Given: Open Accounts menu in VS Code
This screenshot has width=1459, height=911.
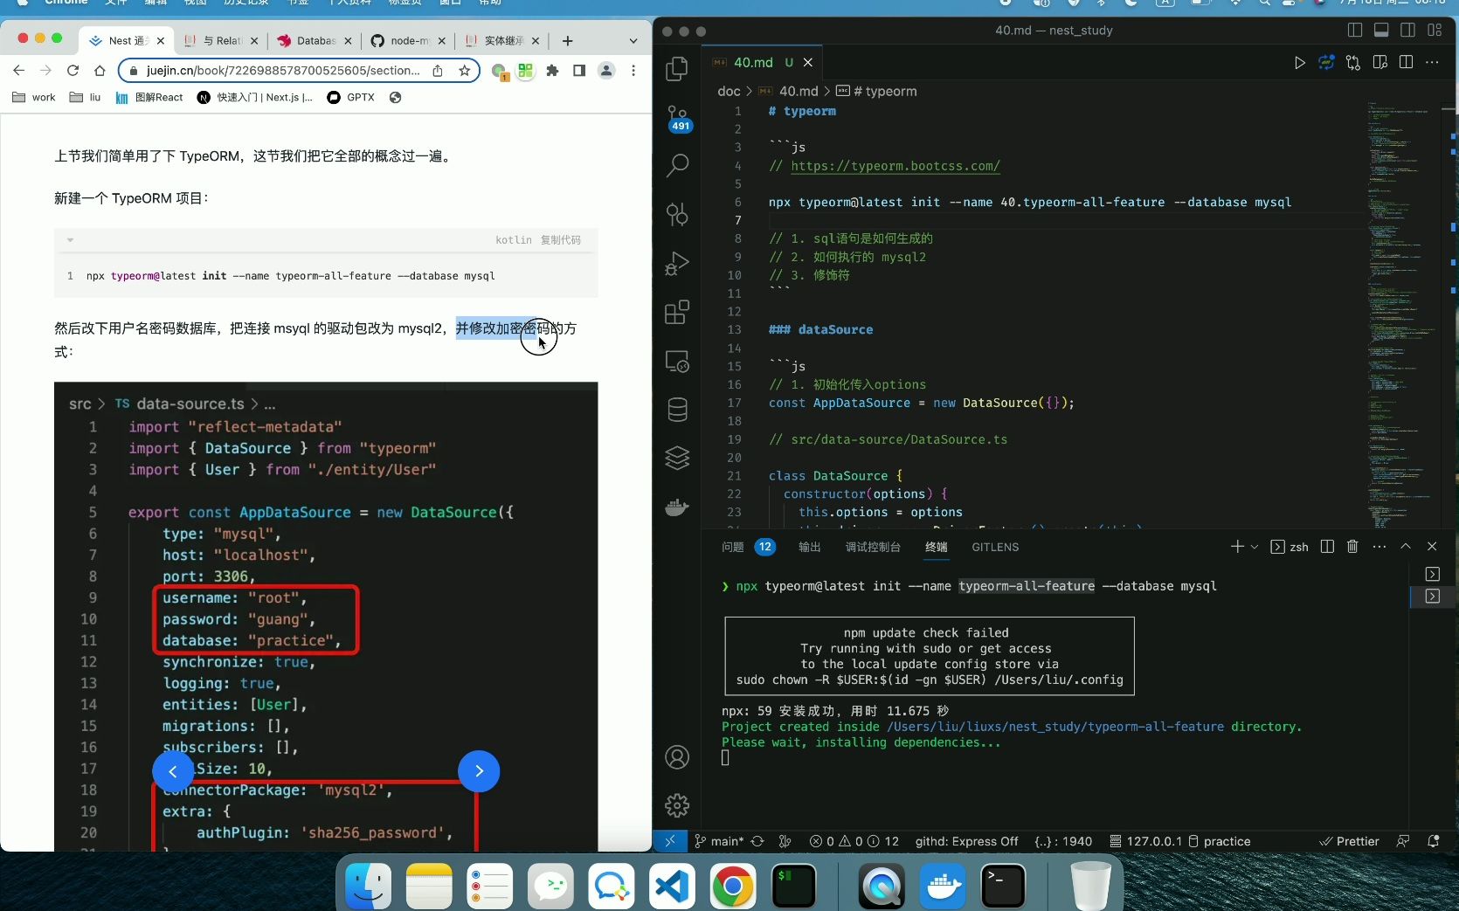Looking at the screenshot, I should coord(677,757).
